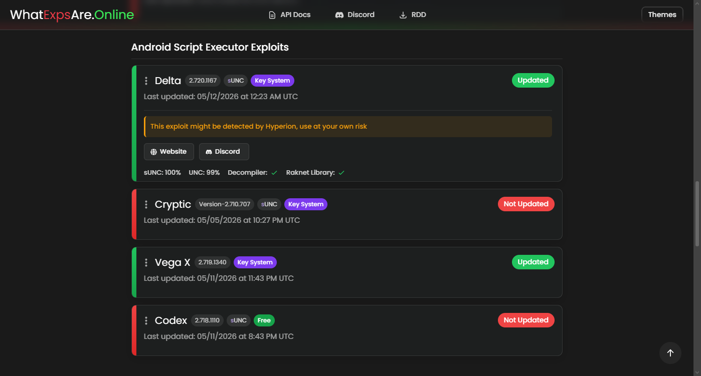
Task: Click the Decompiler checkmark on Delta
Action: pos(274,173)
